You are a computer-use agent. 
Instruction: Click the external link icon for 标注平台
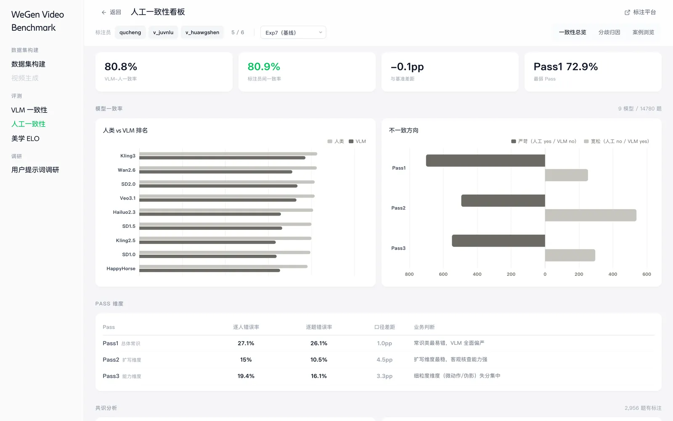[627, 12]
